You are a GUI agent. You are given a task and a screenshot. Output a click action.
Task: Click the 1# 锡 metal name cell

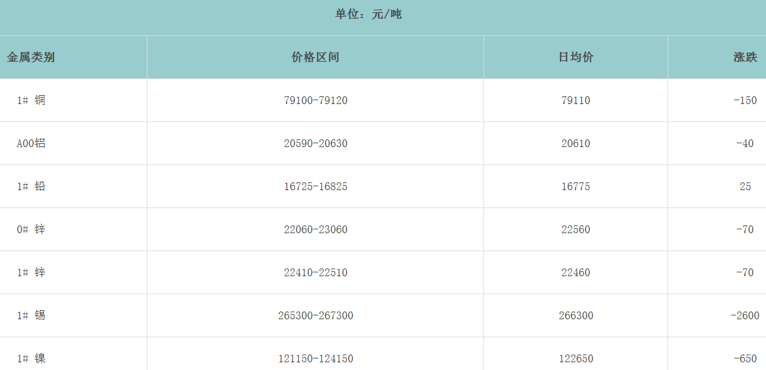tap(31, 315)
